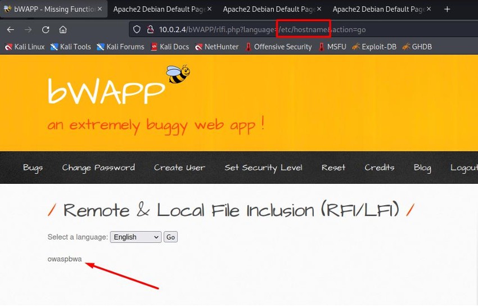The height and width of the screenshot is (307, 478).
Task: Click the insecure connection padlock icon
Action: (150, 30)
